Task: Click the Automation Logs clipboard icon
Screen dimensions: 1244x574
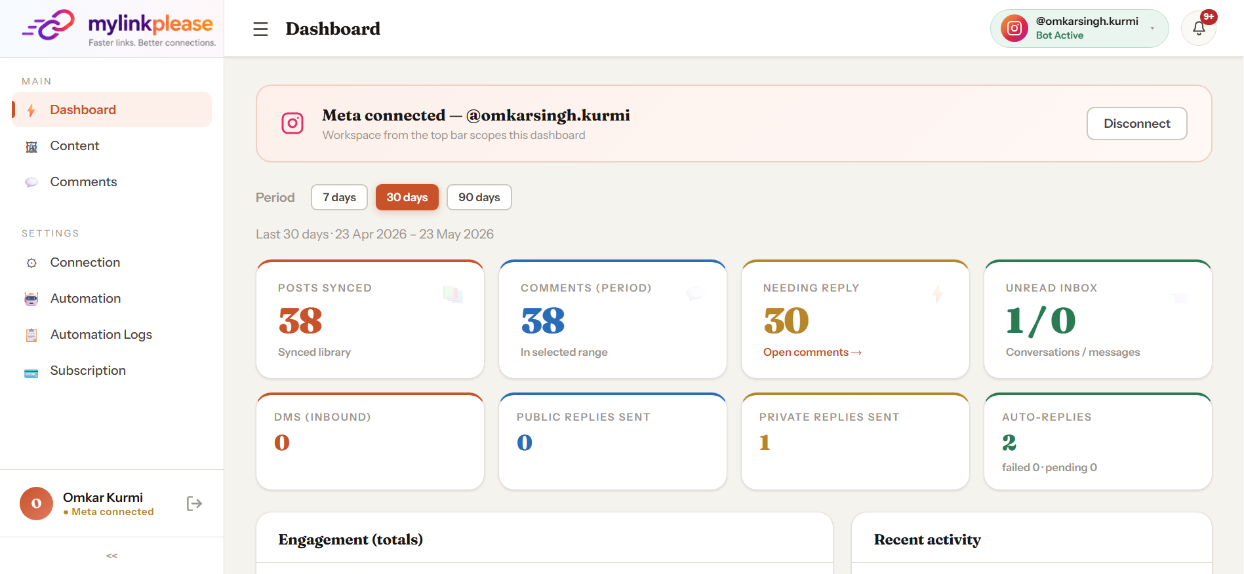Action: (31, 335)
